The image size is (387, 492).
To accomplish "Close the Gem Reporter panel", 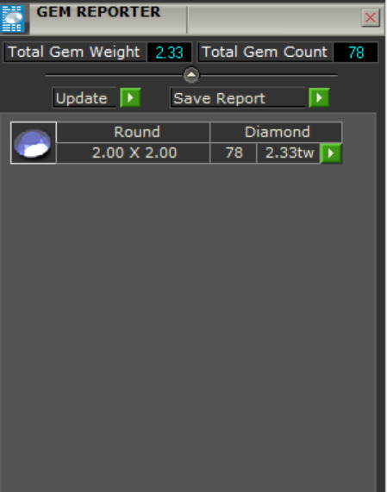I will [x=371, y=17].
